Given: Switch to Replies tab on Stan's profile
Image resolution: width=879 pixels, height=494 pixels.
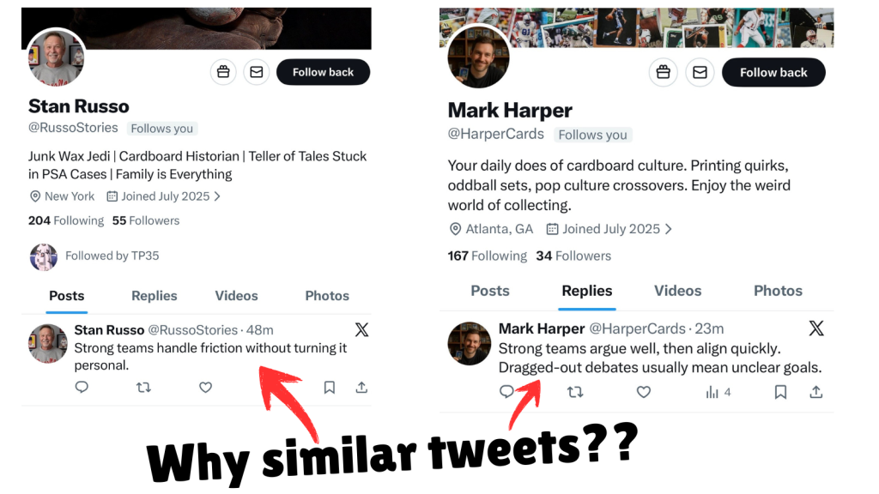Looking at the screenshot, I should click(x=154, y=296).
